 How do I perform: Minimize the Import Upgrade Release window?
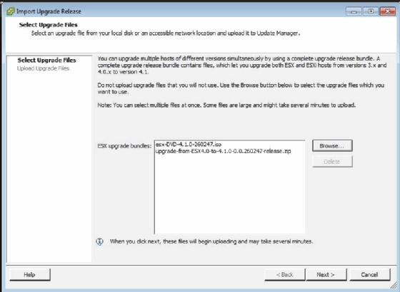point(354,11)
